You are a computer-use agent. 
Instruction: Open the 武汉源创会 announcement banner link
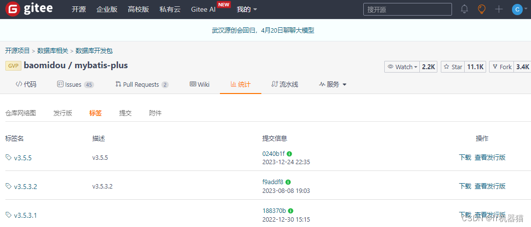pyautogui.click(x=263, y=31)
